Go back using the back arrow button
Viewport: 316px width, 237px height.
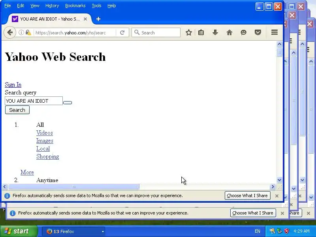(9, 32)
